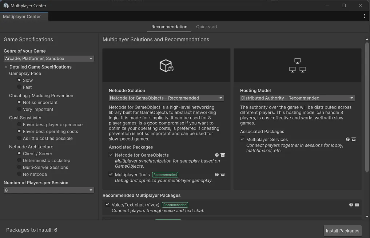Click 'Gameplay Pace' label
Viewport: 370px width, 238px height.
25,73
